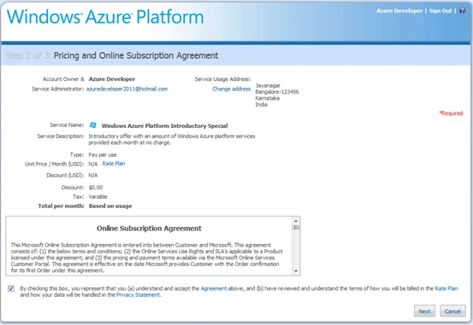This screenshot has height=325, width=473.
Task: Open the Agreement link in checkbox text
Action: point(214,288)
